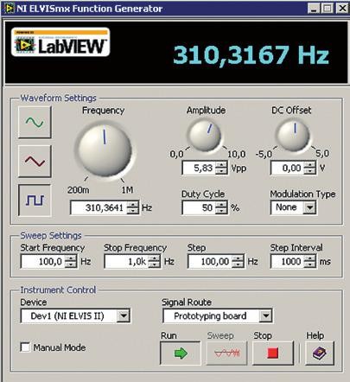Click the -5,0 offset scale label
Image resolution: width=350 pixels, height=382 pixels.
264,155
